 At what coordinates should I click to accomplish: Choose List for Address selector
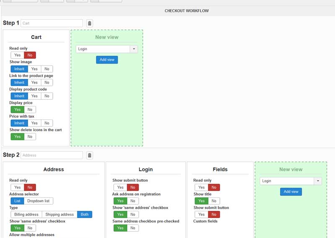click(17, 201)
